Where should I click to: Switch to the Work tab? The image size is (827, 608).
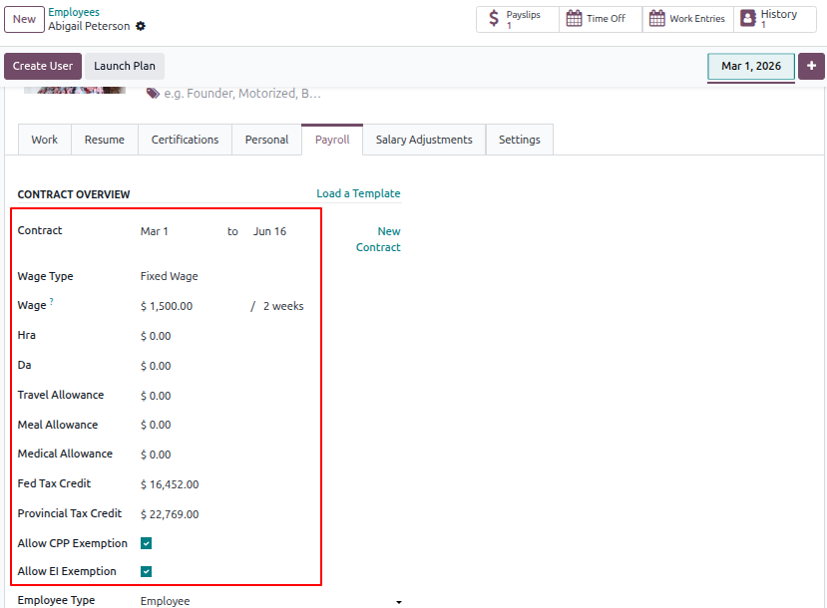point(44,140)
